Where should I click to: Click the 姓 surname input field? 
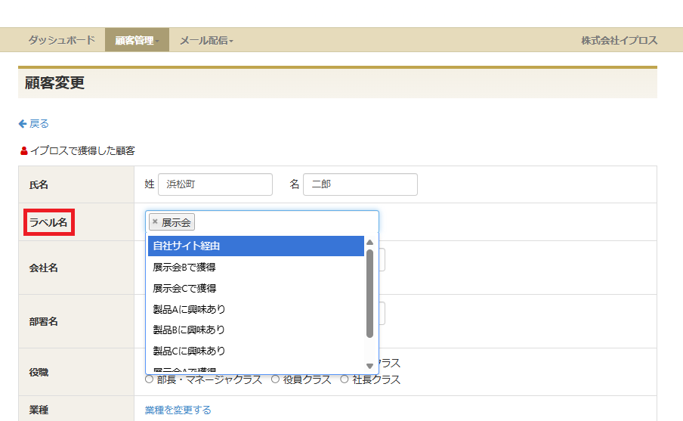point(215,184)
